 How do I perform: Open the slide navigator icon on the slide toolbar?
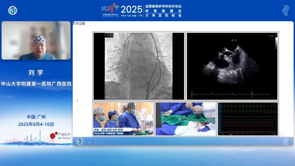[90, 143]
